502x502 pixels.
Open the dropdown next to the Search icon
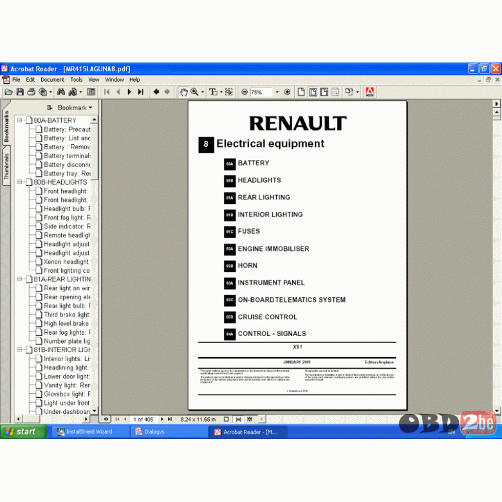[x=80, y=92]
